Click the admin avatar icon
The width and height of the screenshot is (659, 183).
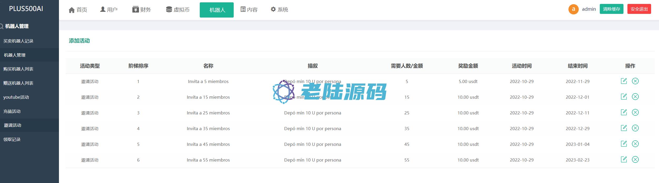573,9
